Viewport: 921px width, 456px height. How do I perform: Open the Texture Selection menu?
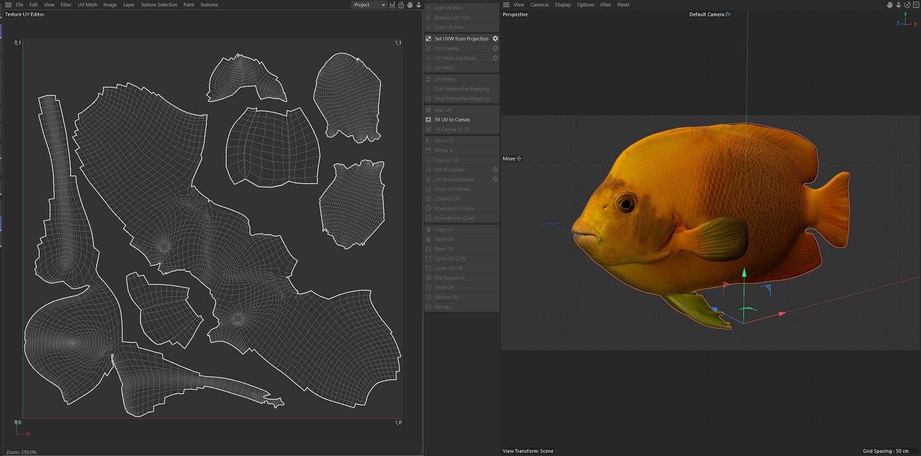[158, 5]
